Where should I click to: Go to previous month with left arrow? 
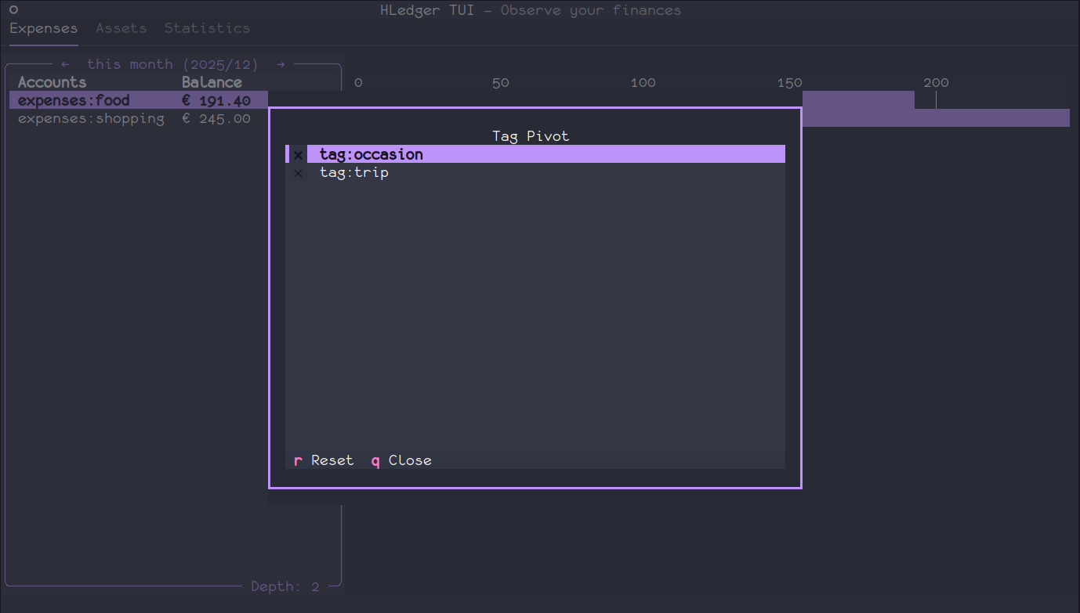pos(65,64)
